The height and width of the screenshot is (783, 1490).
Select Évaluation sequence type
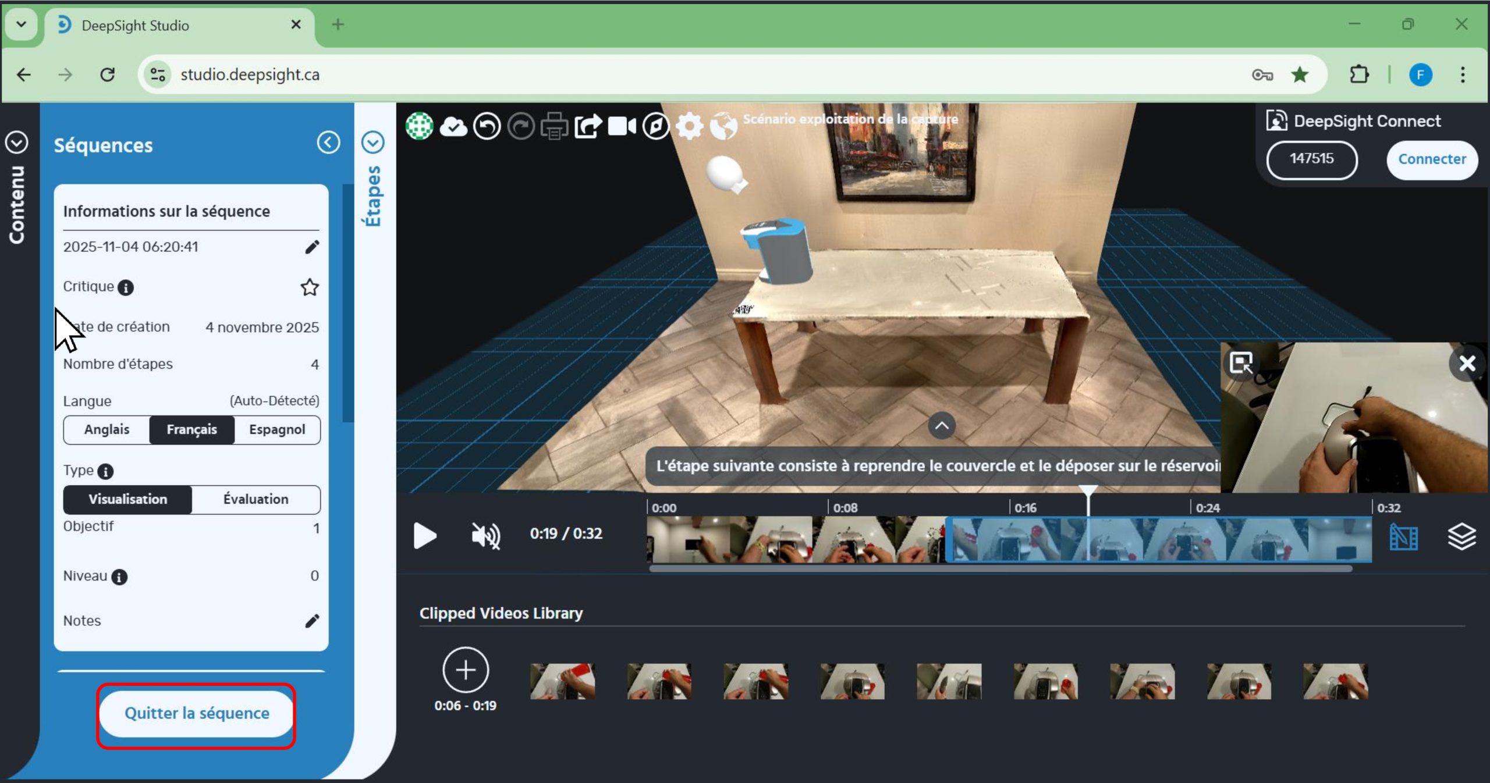coord(256,499)
